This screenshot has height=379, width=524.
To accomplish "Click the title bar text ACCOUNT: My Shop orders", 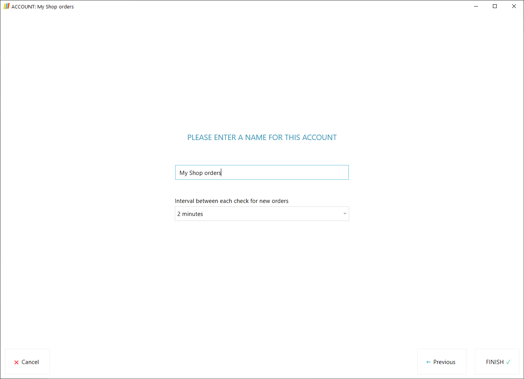I will 42,6.
